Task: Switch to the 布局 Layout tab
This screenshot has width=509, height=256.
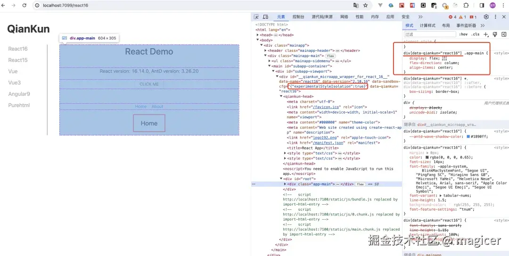Action: (446, 25)
